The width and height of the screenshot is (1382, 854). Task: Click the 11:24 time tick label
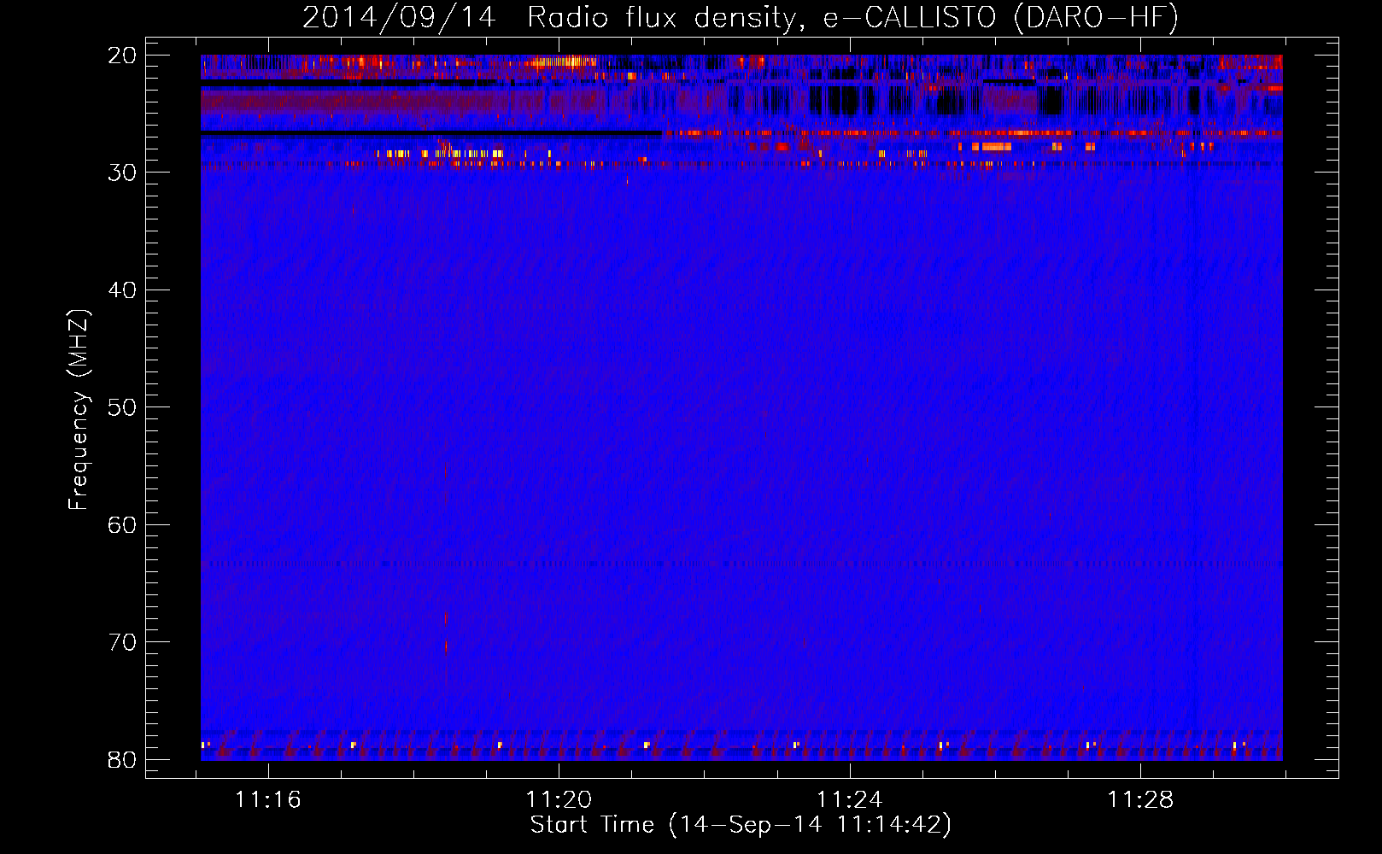[850, 800]
